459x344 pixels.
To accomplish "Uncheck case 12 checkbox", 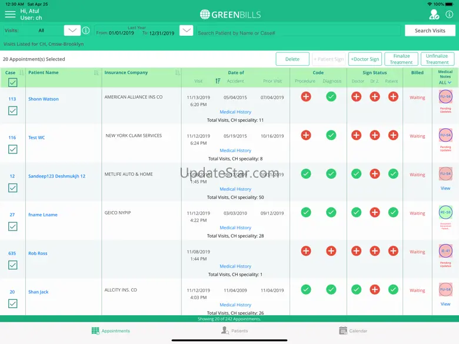I will 12,188.
